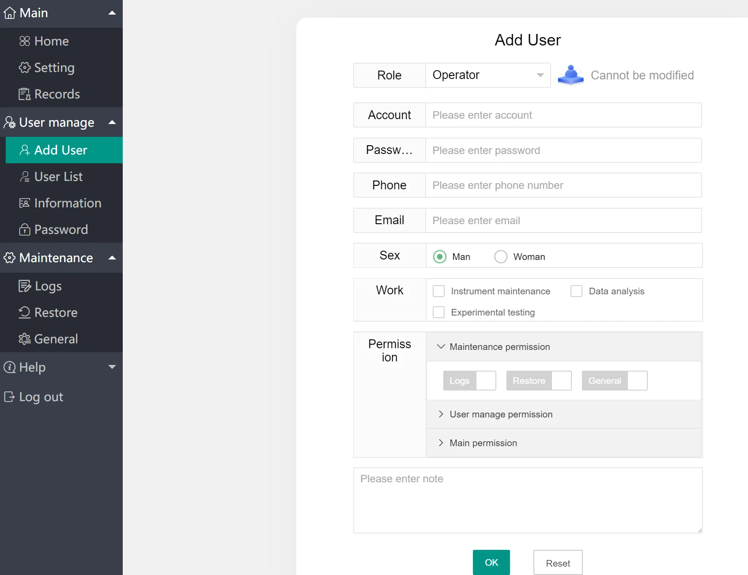The width and height of the screenshot is (748, 575).
Task: Click the blue operator role avatar icon
Action: coord(570,75)
